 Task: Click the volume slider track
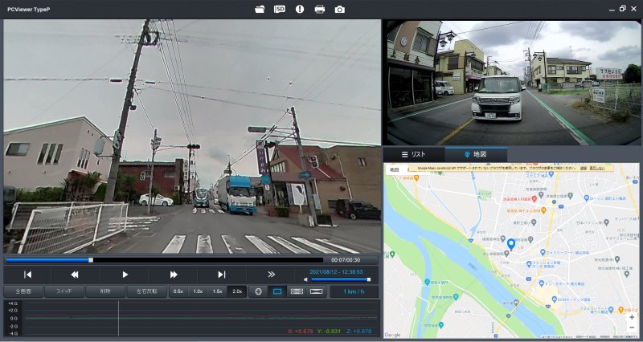342,279
